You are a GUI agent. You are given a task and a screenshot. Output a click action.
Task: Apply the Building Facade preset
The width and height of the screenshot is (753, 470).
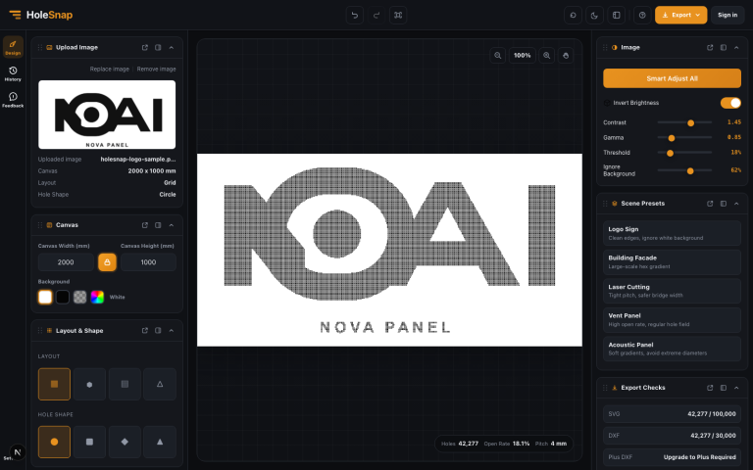[x=672, y=261]
